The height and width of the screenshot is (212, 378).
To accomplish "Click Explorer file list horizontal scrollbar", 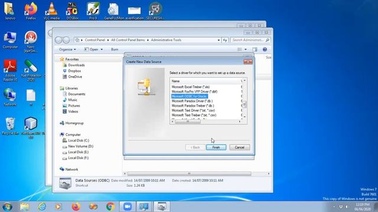I will click(189, 174).
